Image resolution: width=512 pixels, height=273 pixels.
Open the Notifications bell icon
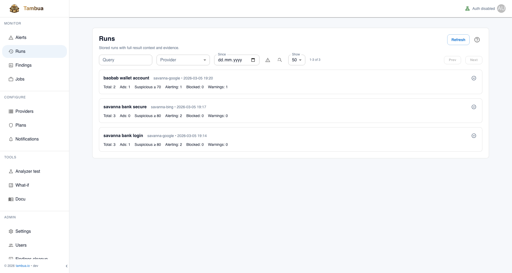click(11, 139)
